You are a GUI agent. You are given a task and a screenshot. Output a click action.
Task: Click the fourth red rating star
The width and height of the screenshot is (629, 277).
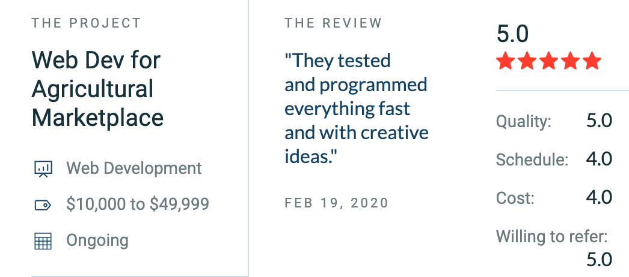[x=571, y=62]
